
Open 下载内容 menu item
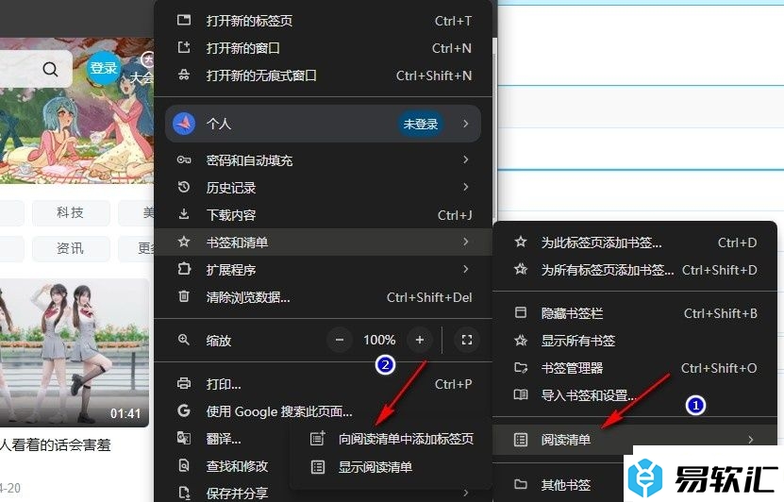(x=323, y=215)
